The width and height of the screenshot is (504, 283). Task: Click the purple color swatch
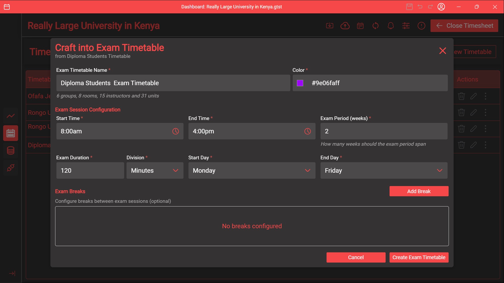[300, 83]
